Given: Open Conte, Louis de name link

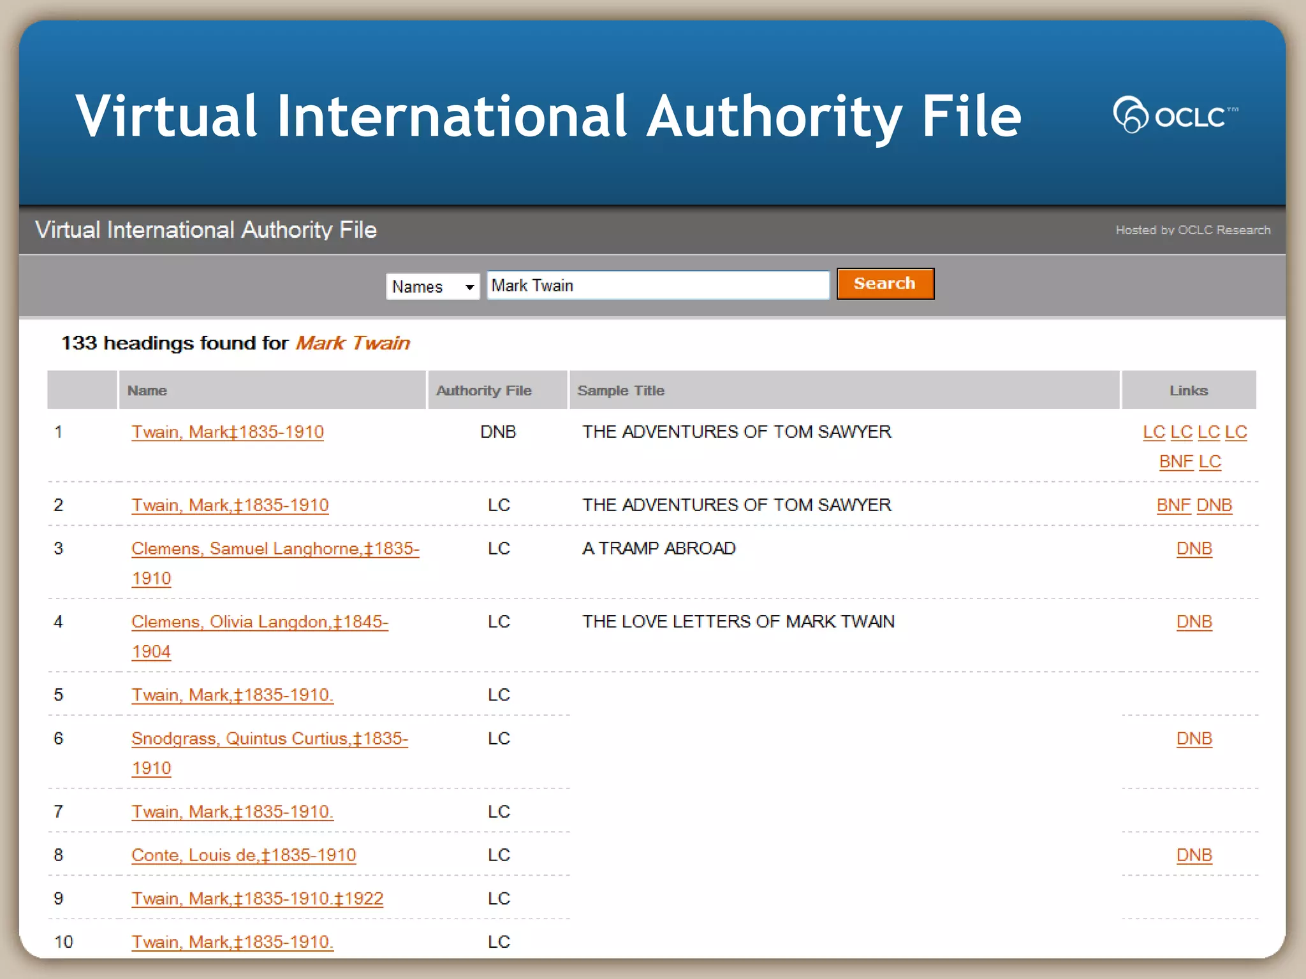Looking at the screenshot, I should click(x=244, y=855).
